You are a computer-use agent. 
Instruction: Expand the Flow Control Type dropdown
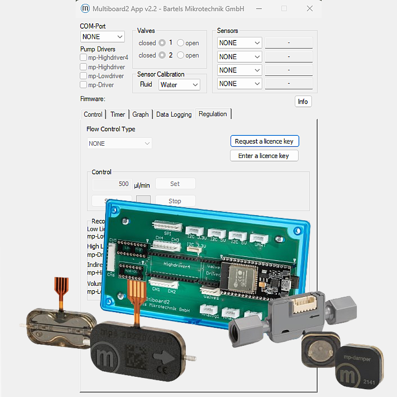[x=119, y=144]
